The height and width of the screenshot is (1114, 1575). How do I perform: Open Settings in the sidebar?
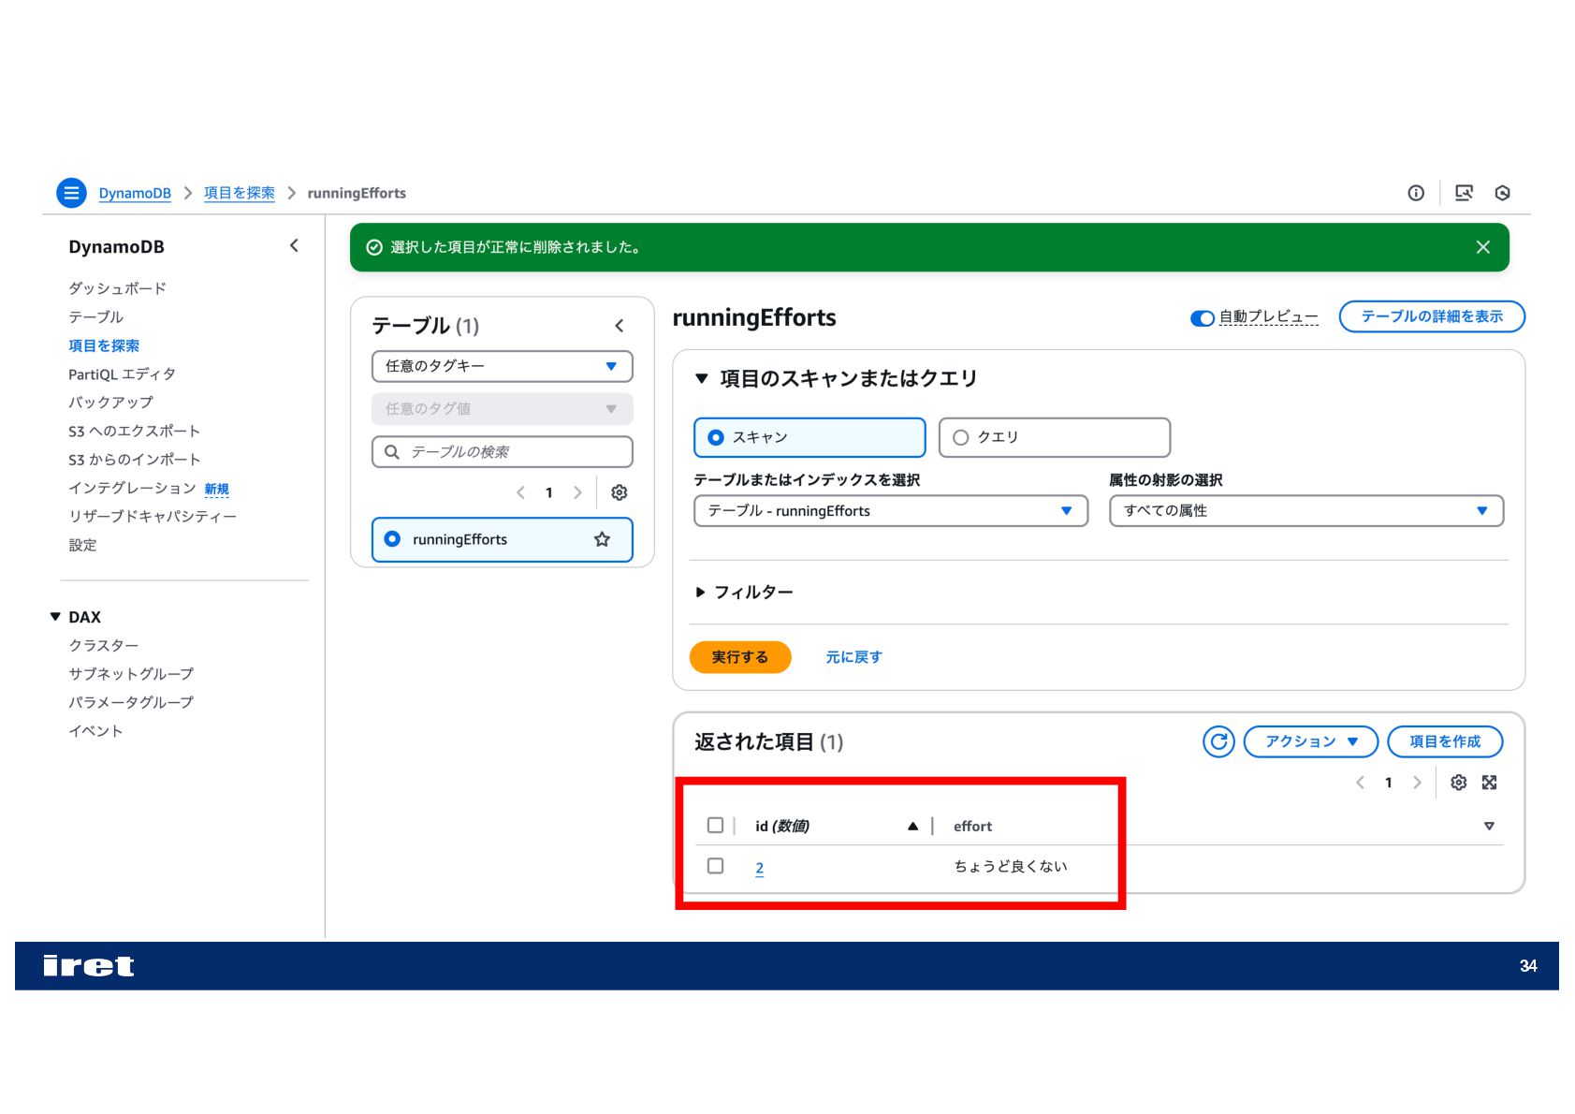tap(82, 545)
